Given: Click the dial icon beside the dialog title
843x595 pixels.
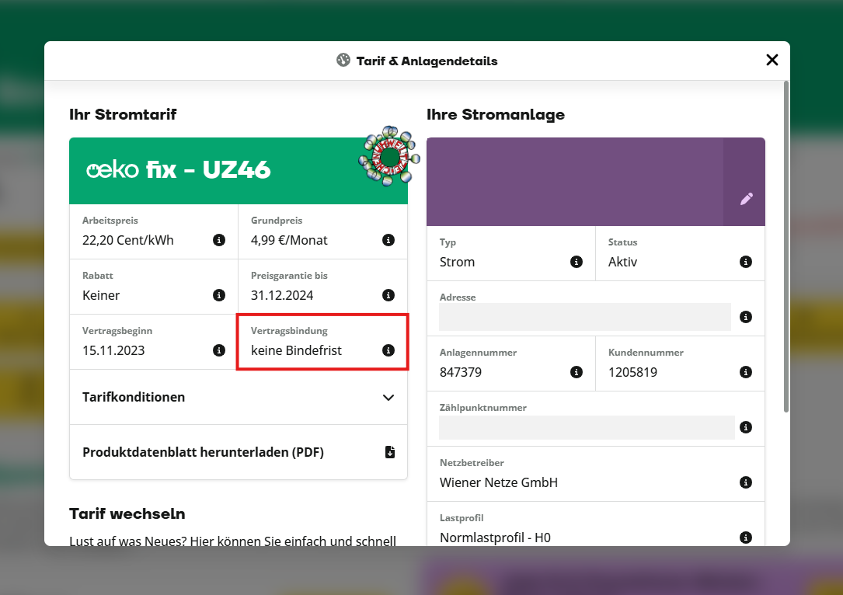Looking at the screenshot, I should tap(343, 60).
